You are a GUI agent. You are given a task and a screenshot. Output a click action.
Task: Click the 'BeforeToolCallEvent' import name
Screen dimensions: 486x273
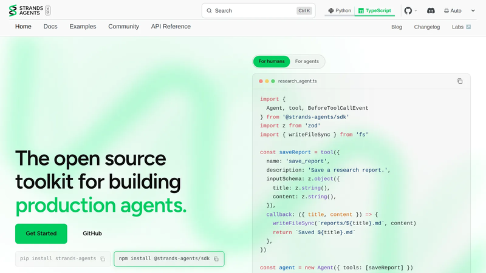[x=338, y=108]
